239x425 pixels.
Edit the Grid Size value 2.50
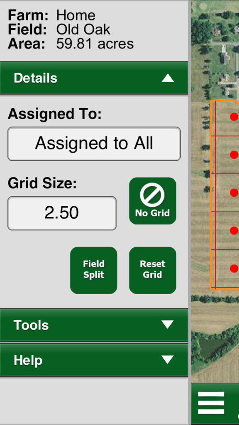(x=62, y=213)
